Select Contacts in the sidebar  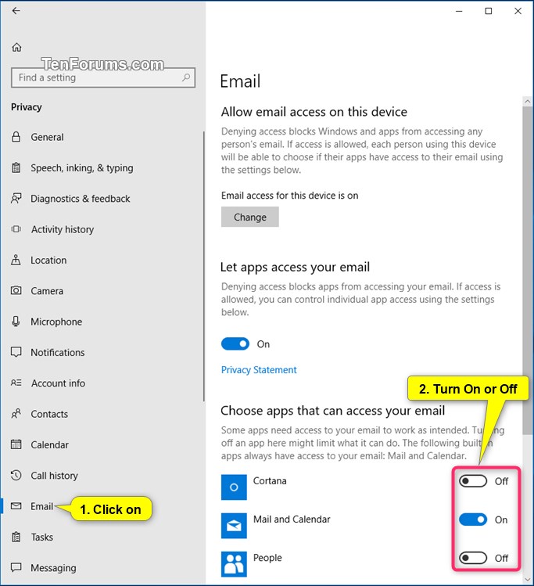point(49,414)
